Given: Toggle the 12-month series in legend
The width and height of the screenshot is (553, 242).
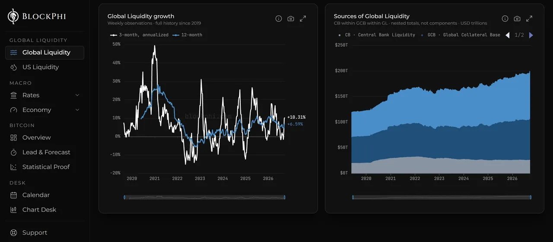Looking at the screenshot, I should (x=187, y=35).
